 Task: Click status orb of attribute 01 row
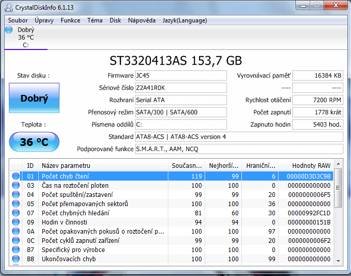pos(16,176)
